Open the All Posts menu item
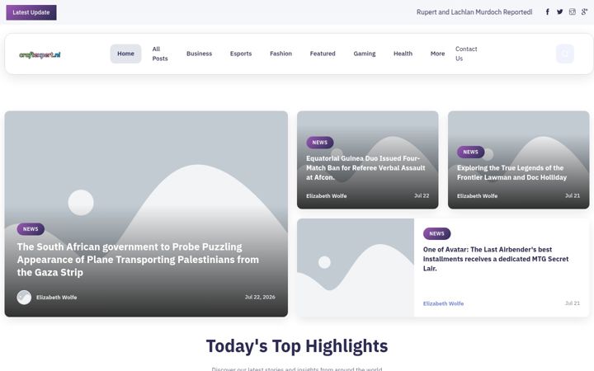The width and height of the screenshot is (594, 371). tap(160, 54)
